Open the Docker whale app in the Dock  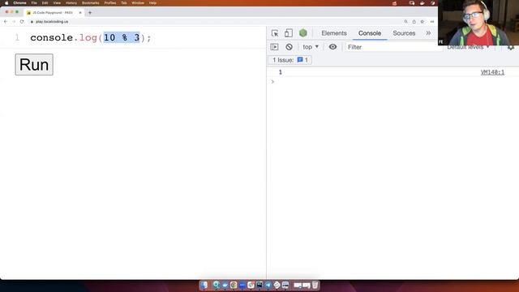point(225,285)
